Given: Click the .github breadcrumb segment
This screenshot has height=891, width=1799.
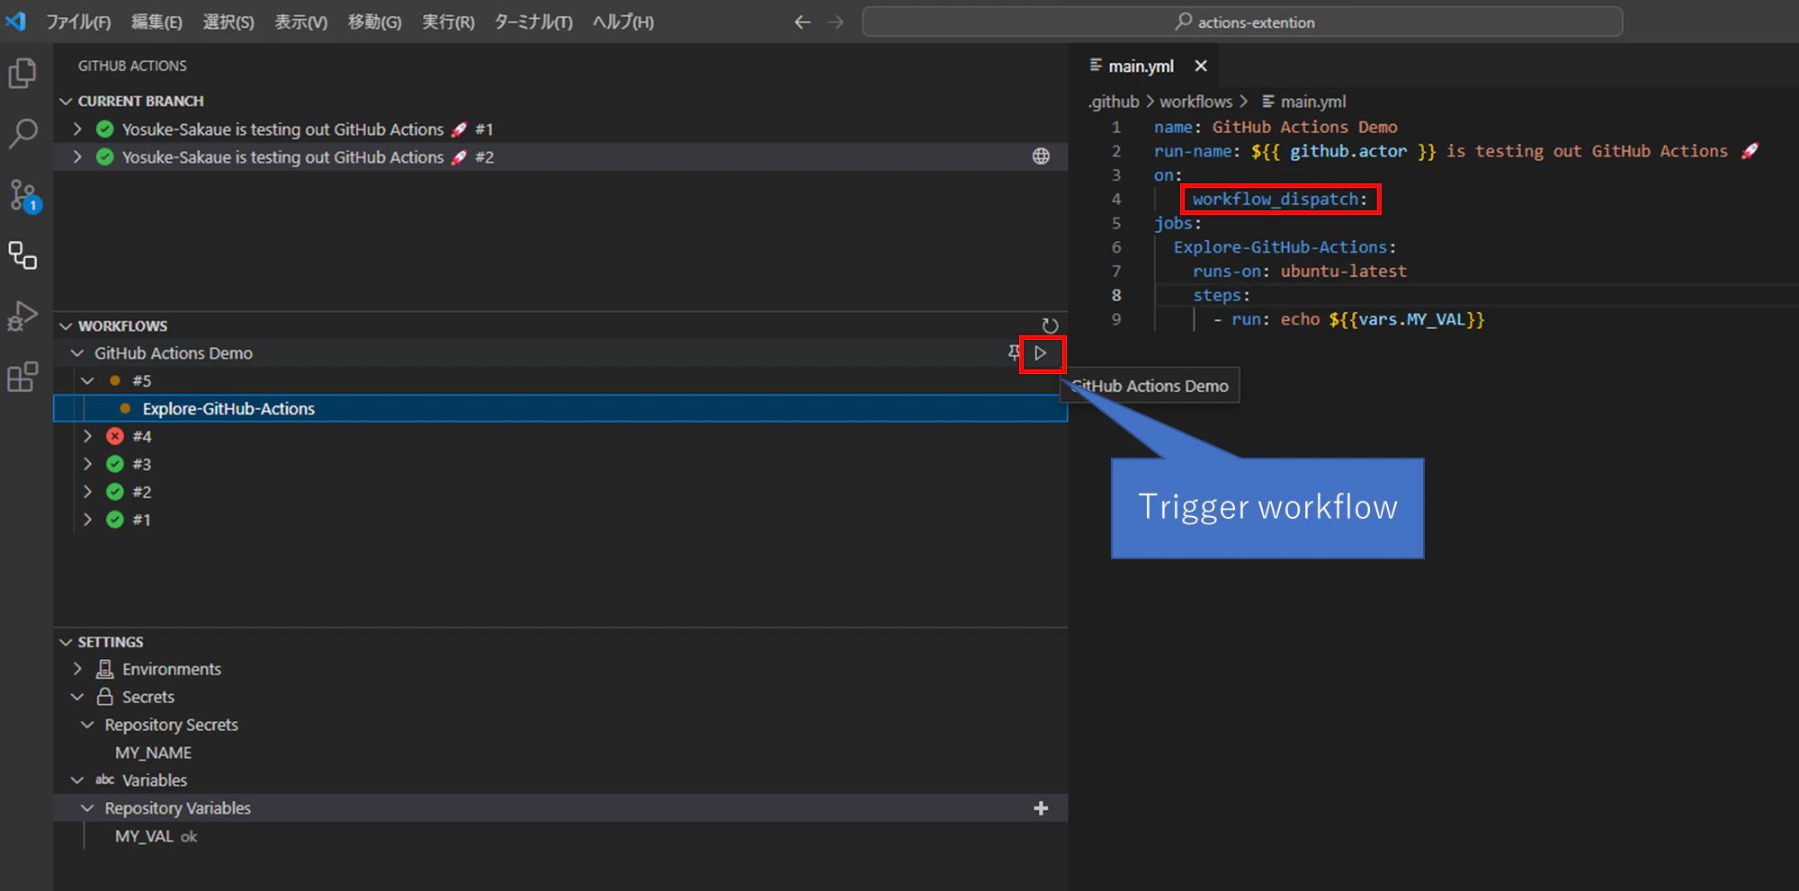Looking at the screenshot, I should coord(1114,102).
